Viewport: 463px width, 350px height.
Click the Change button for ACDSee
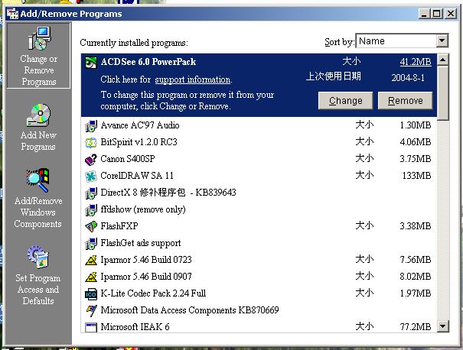pos(345,101)
